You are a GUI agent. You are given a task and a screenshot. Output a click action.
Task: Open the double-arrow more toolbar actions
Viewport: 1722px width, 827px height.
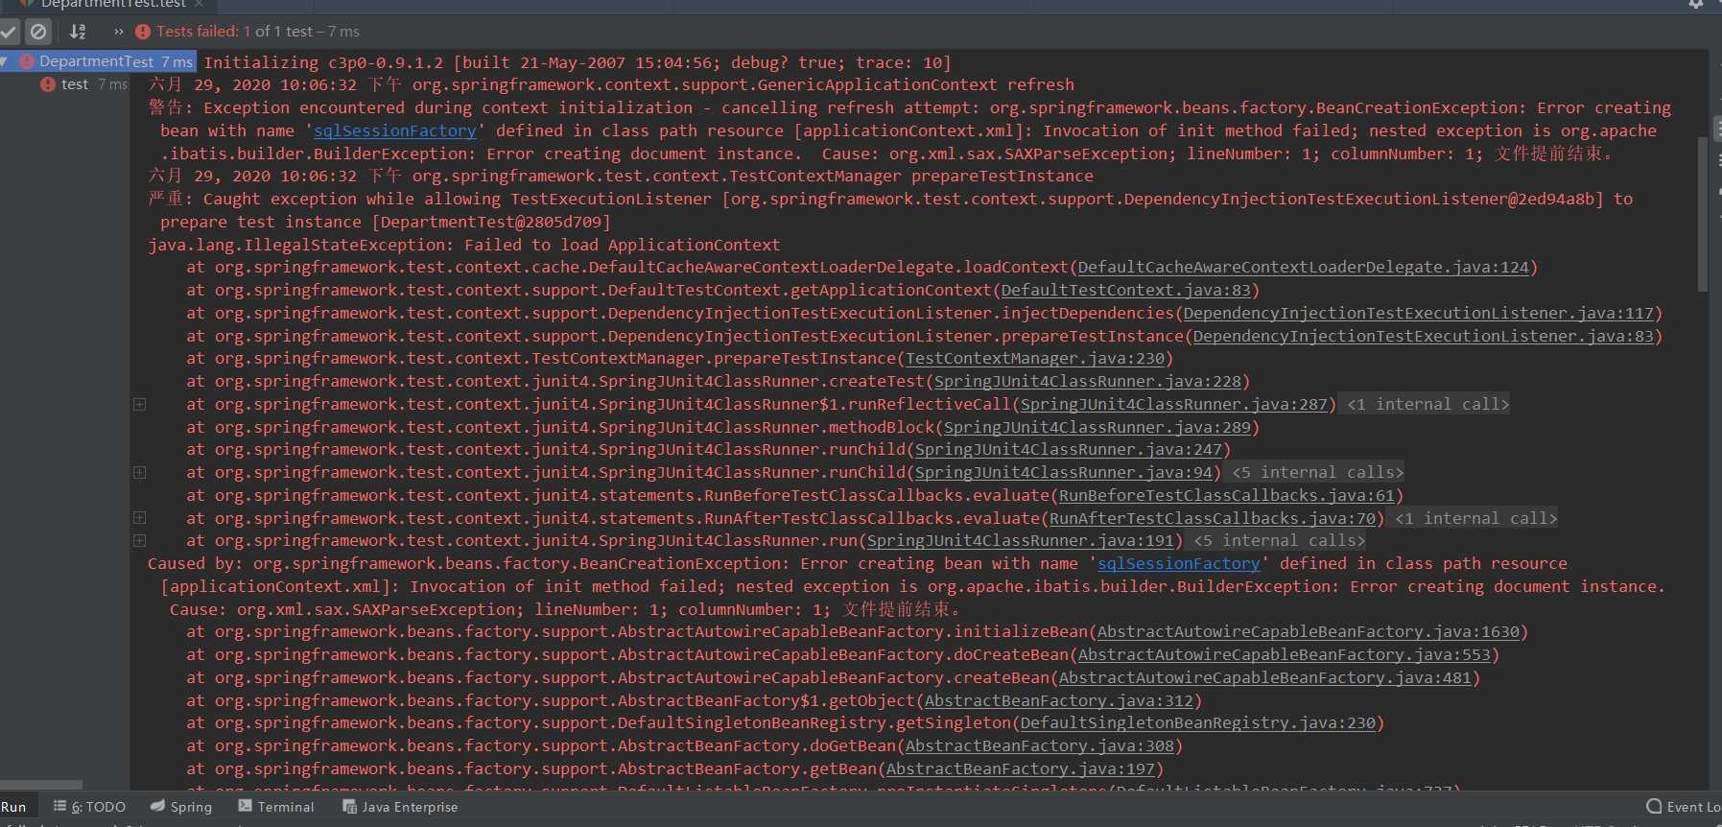point(119,32)
